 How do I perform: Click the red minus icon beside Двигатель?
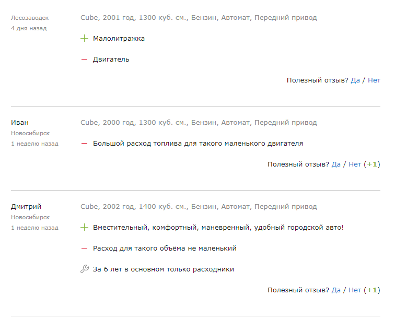[85, 60]
